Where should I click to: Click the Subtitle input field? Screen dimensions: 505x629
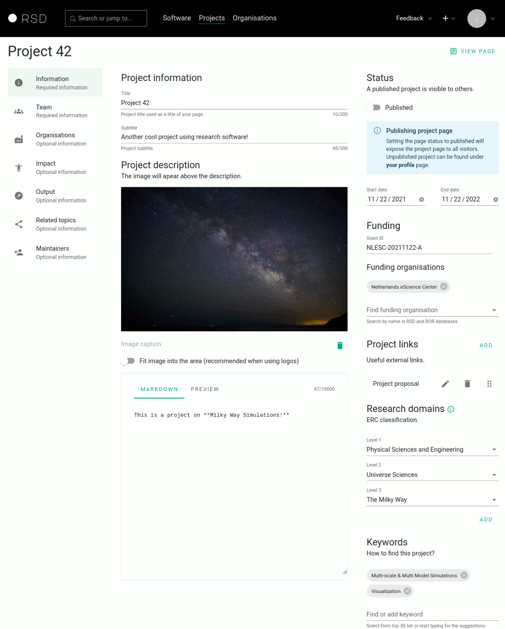(x=234, y=137)
